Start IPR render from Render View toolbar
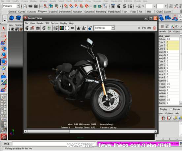 [44, 28]
